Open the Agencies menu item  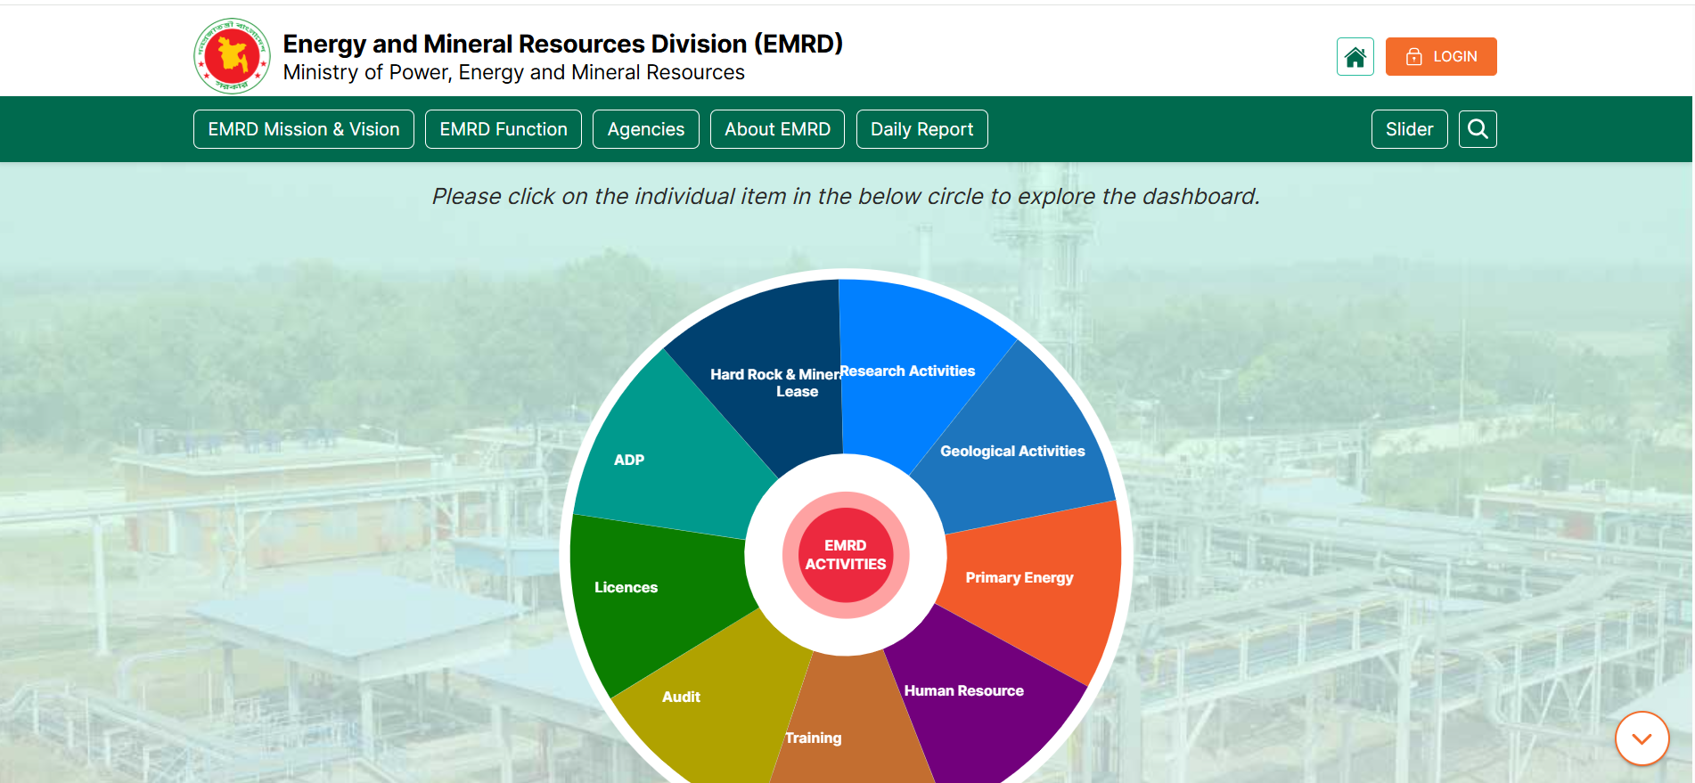click(646, 129)
